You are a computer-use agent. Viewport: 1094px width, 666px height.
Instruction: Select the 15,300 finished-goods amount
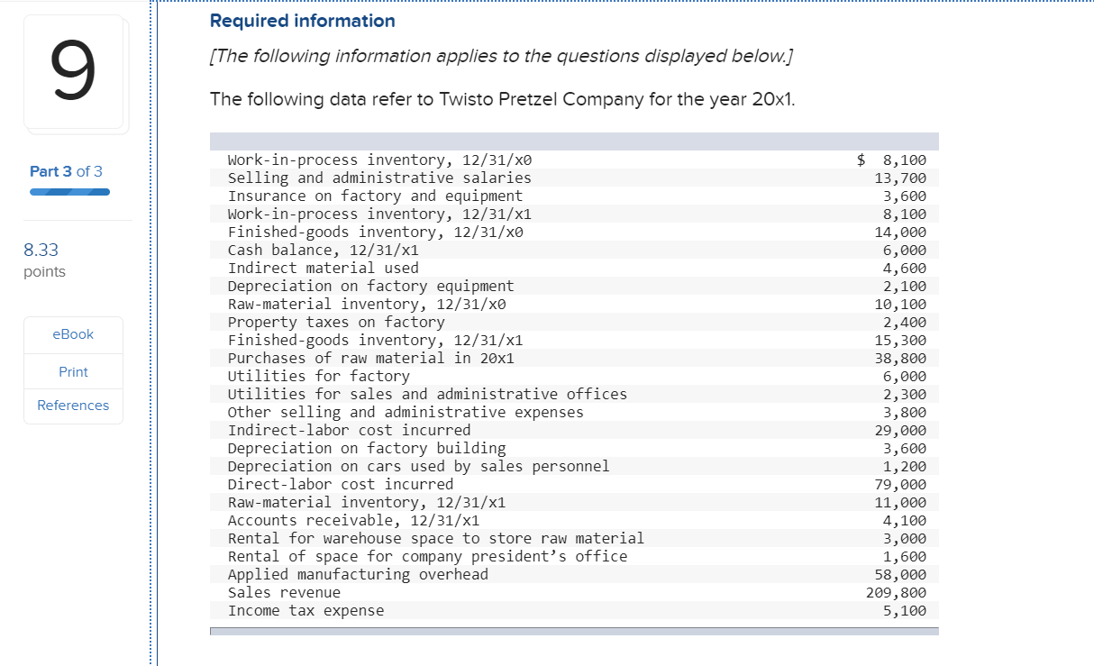point(900,340)
